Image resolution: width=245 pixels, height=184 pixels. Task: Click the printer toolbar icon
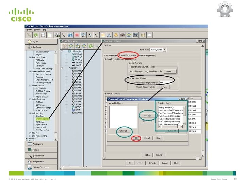tap(43, 35)
